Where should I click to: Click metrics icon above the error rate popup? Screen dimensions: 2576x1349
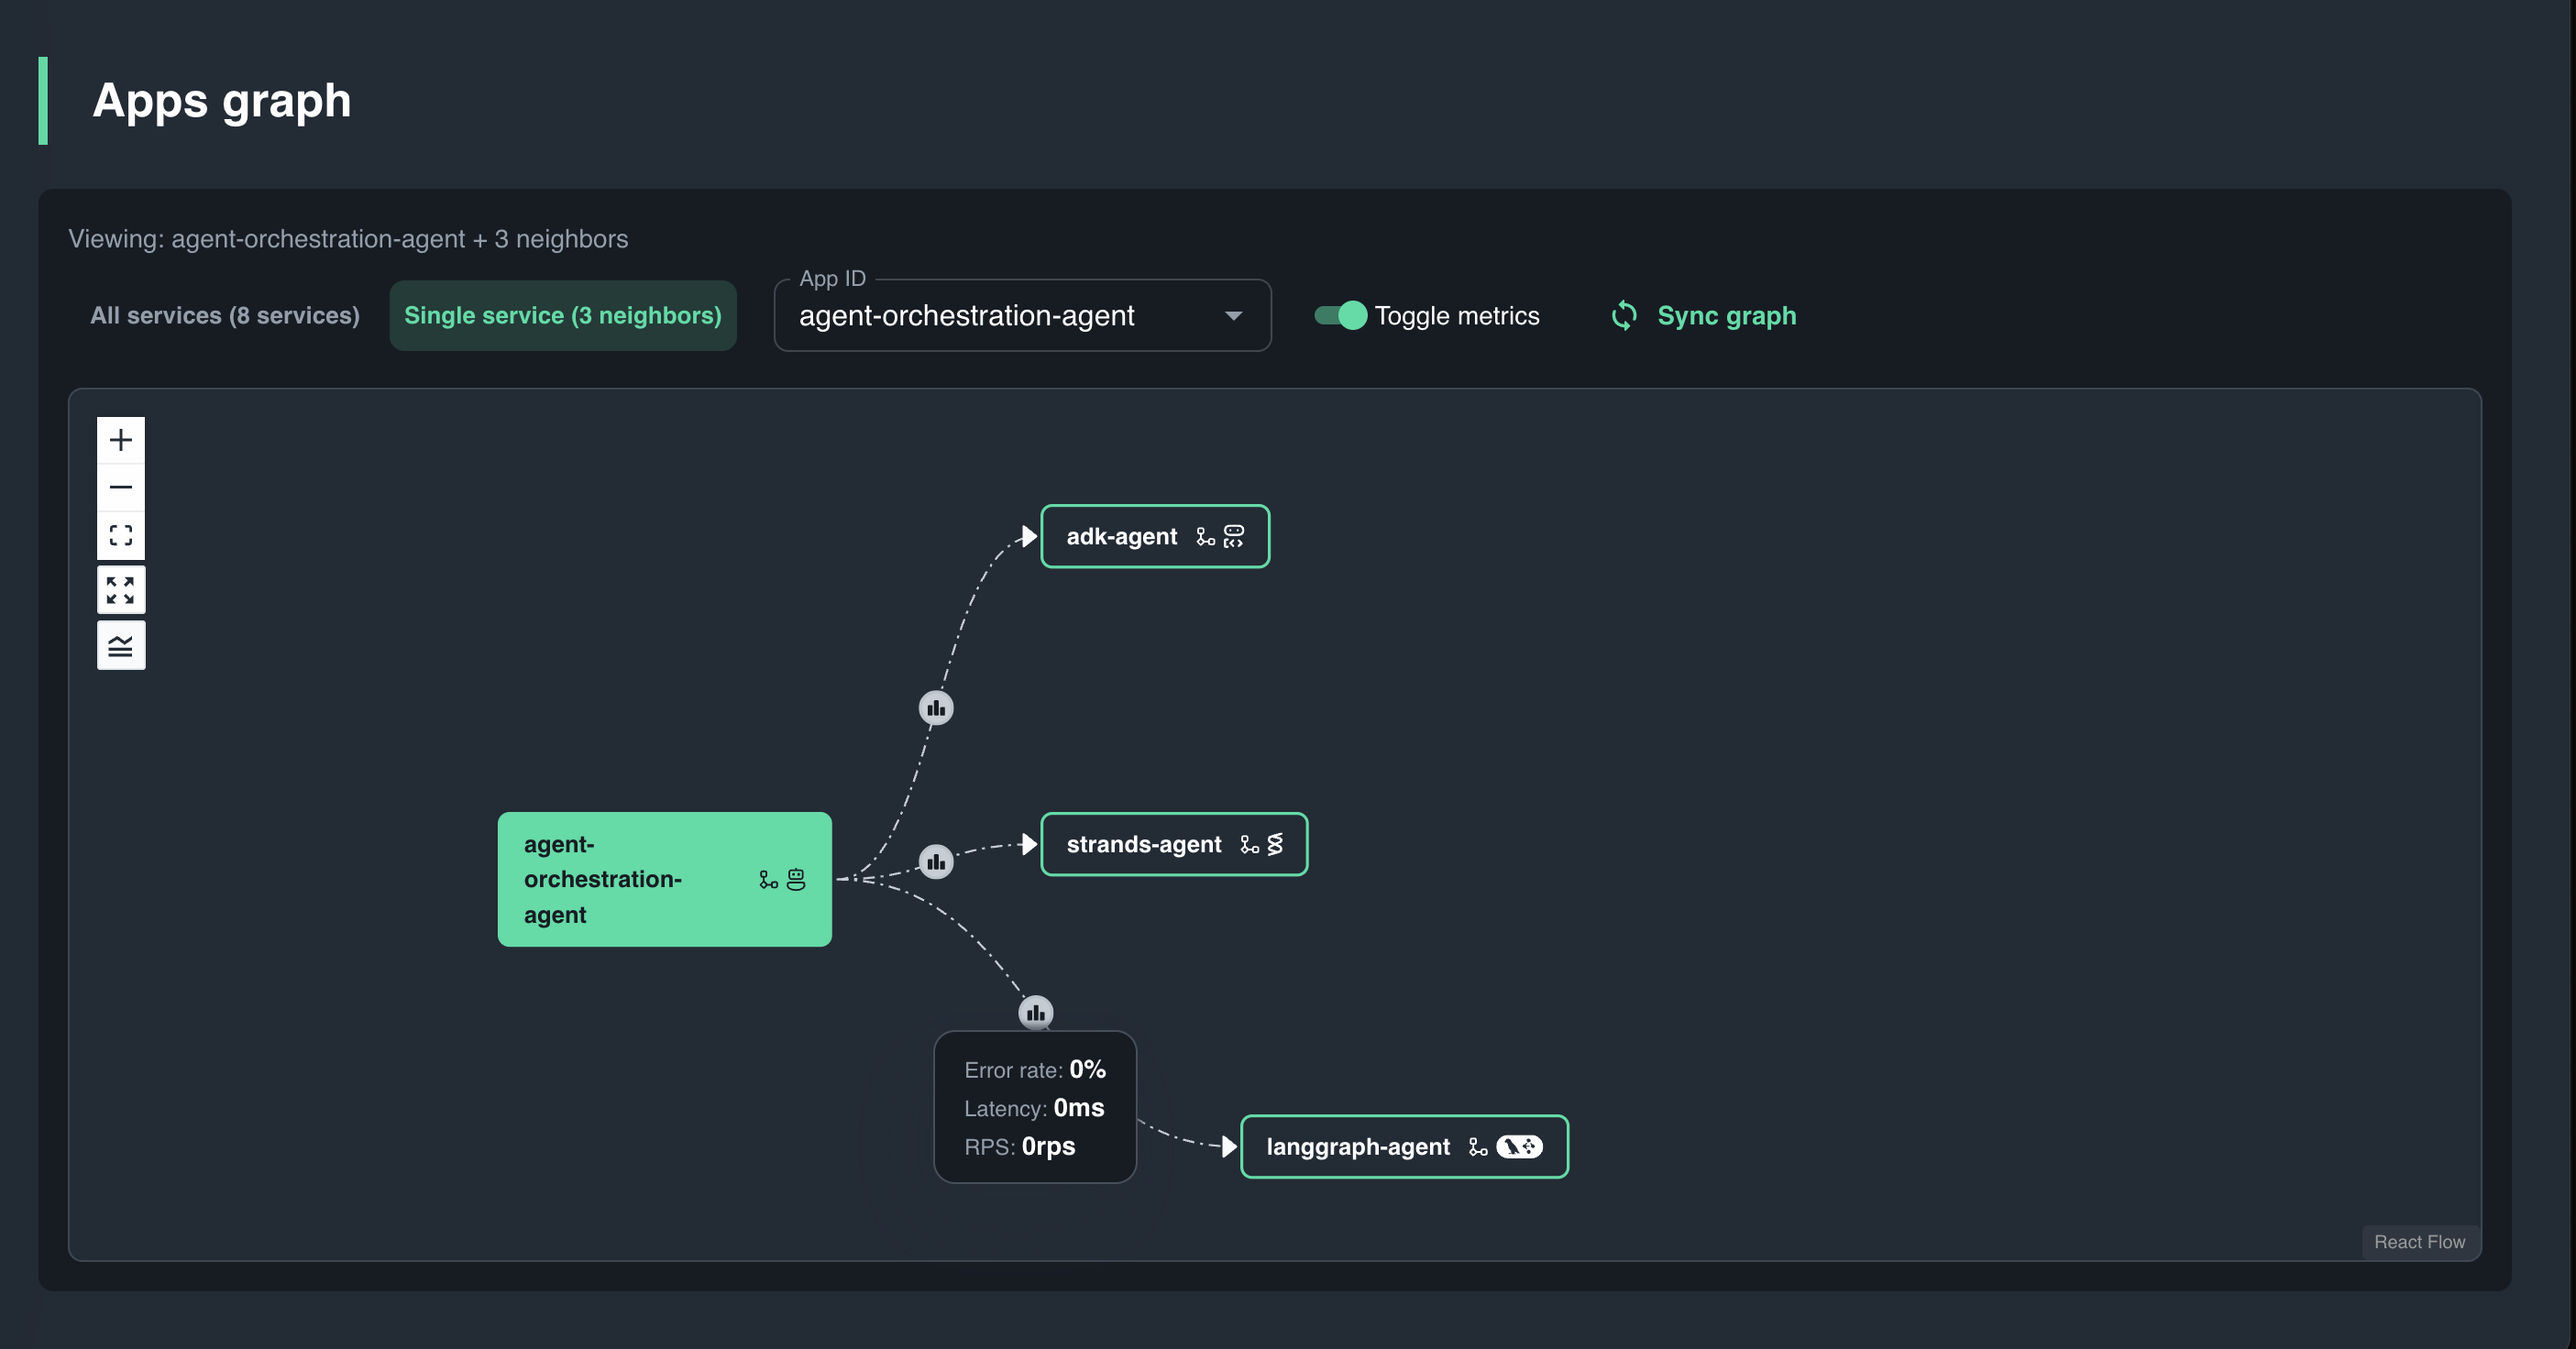(1036, 1013)
